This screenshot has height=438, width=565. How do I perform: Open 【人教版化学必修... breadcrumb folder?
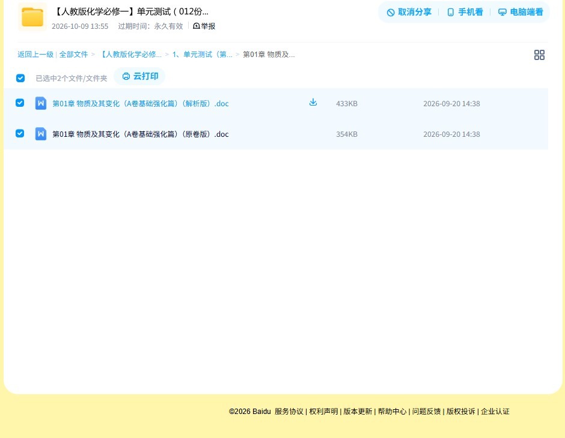click(x=130, y=55)
